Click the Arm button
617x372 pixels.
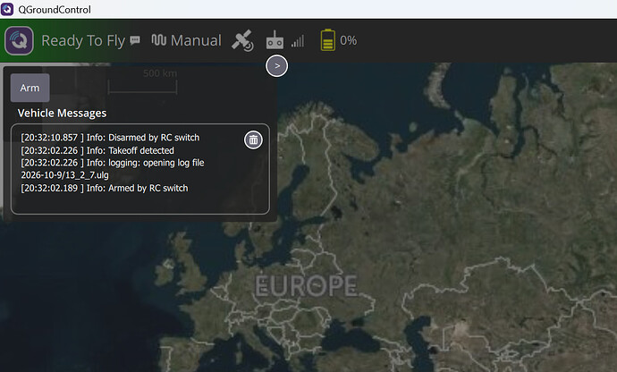click(30, 88)
